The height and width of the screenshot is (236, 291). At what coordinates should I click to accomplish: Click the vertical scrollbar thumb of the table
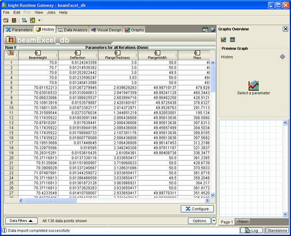pos(213,79)
